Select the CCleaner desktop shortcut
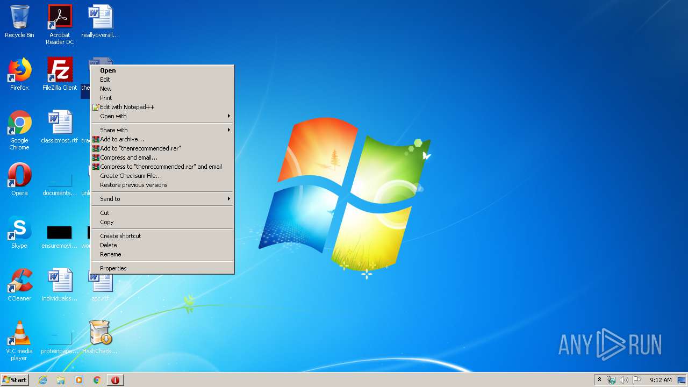Viewport: 688px width, 387px height. (x=19, y=285)
